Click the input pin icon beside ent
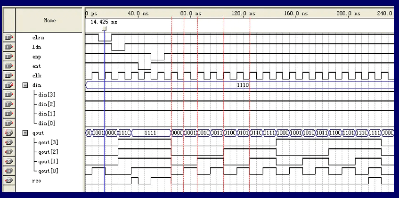The width and height of the screenshot is (399, 198). pyautogui.click(x=9, y=66)
